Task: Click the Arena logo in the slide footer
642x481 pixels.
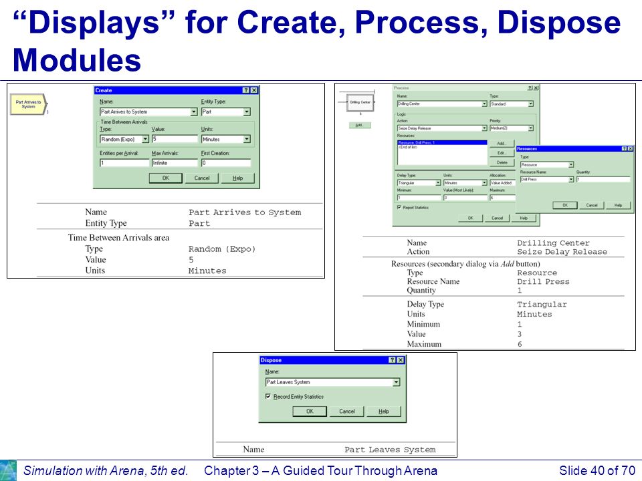Action: pyautogui.click(x=8, y=470)
